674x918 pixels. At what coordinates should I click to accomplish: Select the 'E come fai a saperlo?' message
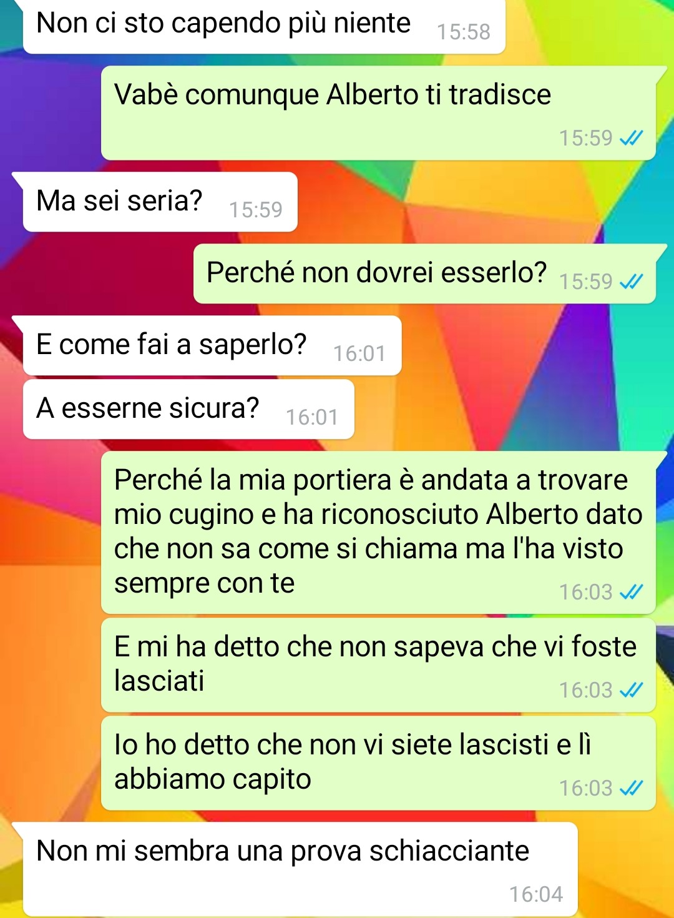click(x=212, y=345)
